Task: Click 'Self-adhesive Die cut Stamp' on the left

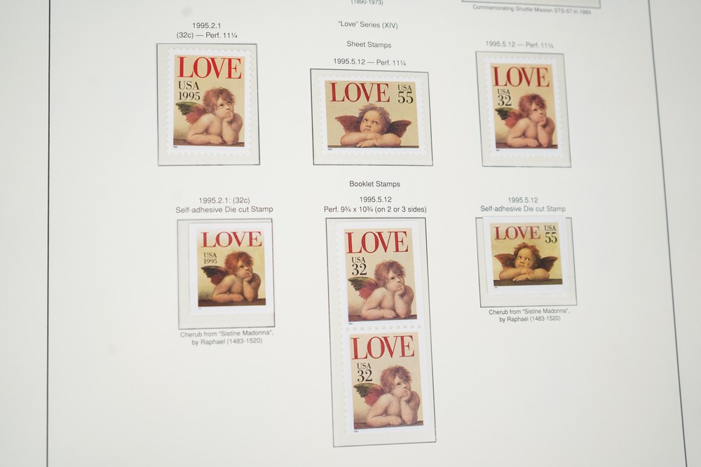Action: coord(224,209)
